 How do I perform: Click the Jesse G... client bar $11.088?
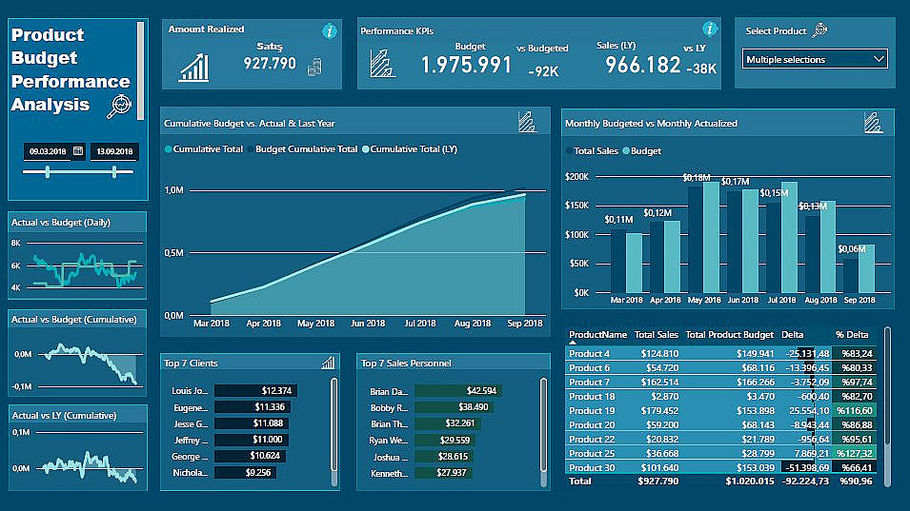coord(252,423)
